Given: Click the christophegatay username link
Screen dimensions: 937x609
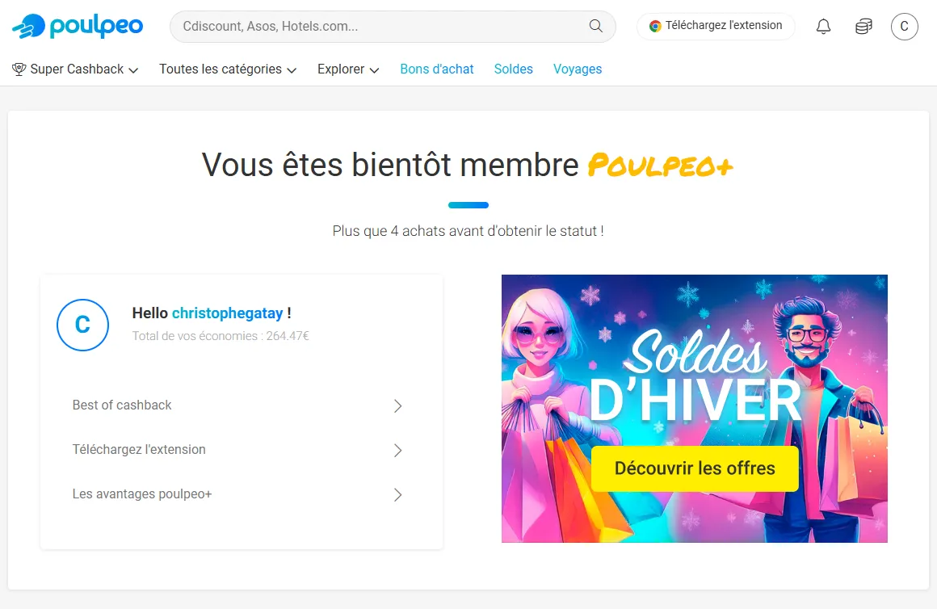Looking at the screenshot, I should tap(227, 313).
